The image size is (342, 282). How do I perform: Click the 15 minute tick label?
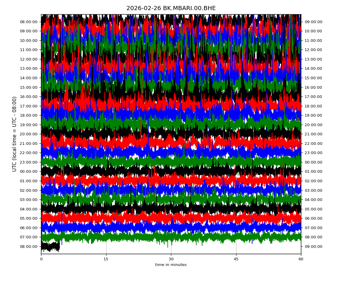tap(106, 259)
